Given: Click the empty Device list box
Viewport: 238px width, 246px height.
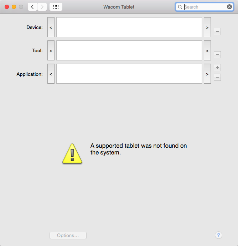Looking at the screenshot, I should [129, 27].
